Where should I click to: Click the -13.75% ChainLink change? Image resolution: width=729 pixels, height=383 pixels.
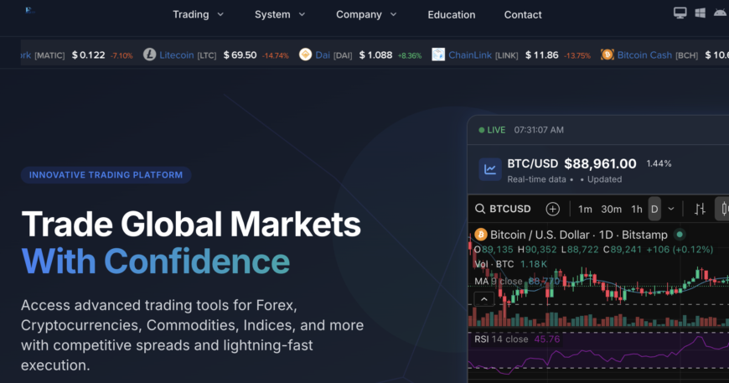click(x=577, y=56)
